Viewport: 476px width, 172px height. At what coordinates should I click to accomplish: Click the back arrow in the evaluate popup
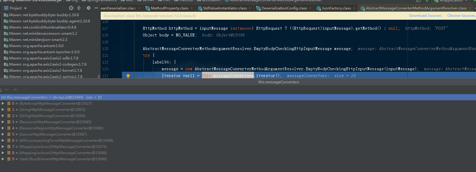(x=7, y=90)
